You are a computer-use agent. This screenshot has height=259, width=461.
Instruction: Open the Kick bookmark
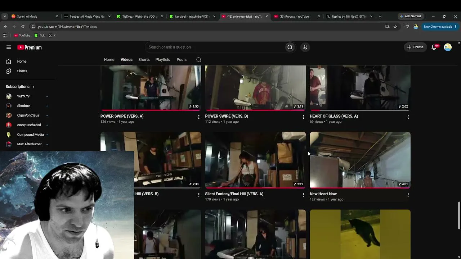40,36
